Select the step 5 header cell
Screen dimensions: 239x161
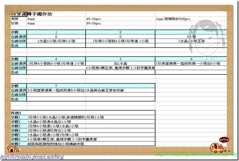click(120, 59)
